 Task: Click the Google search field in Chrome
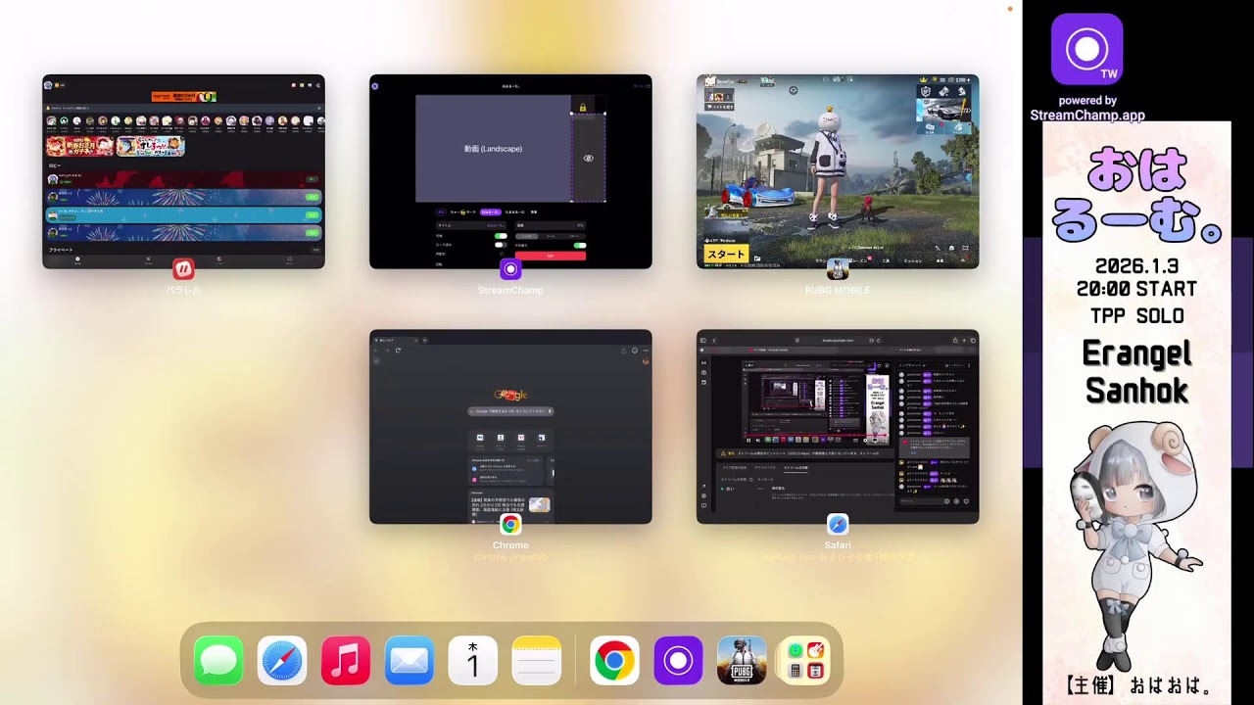coord(510,412)
